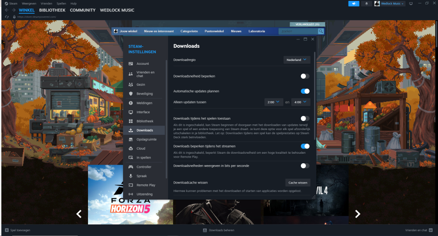The image size is (438, 236).
Task: Click the store zoeken search field
Action: tap(298, 31)
